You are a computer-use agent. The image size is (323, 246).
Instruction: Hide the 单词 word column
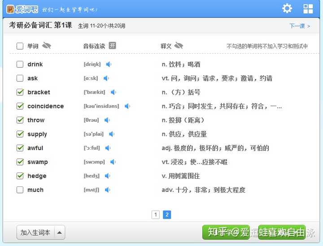pos(47,45)
